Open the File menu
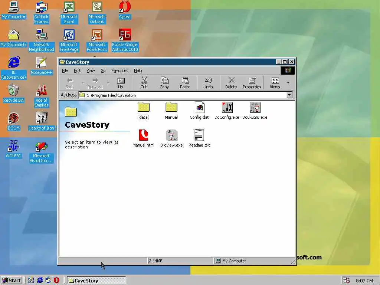 click(65, 71)
